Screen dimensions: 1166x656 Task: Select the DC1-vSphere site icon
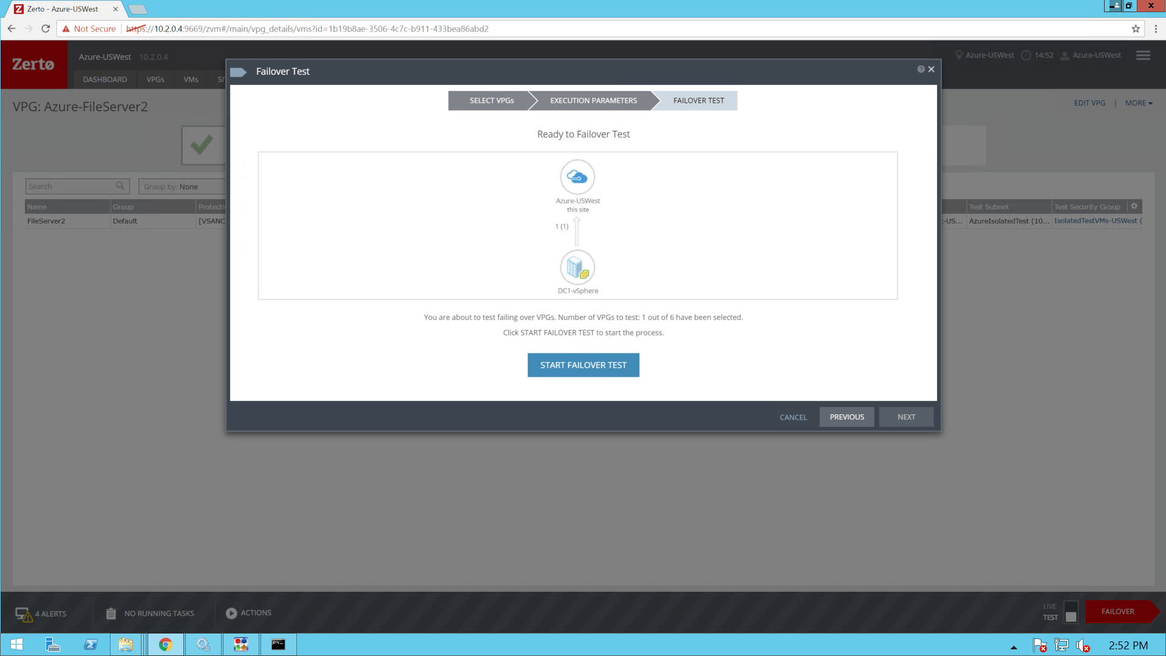[x=578, y=267]
